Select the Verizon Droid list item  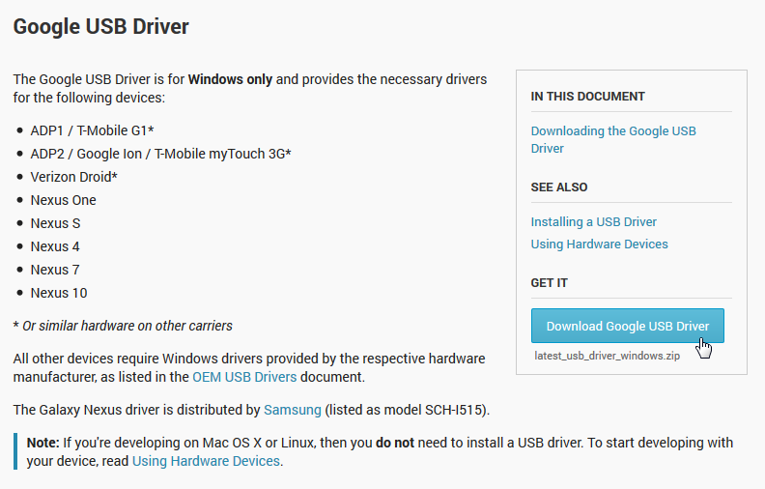[73, 177]
